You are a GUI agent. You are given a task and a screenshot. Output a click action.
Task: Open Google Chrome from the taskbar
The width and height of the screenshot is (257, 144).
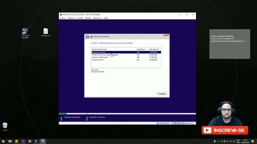coord(30,141)
